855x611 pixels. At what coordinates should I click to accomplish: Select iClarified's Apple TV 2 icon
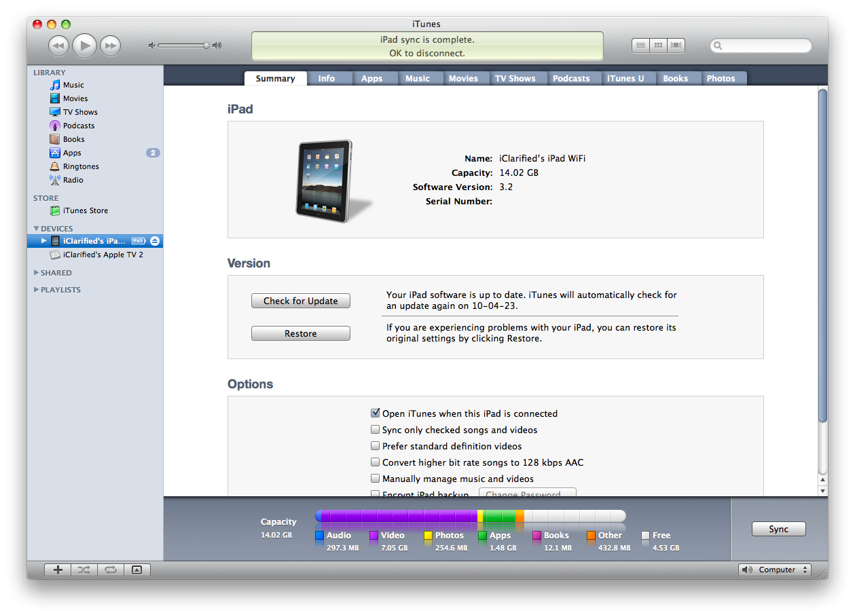point(55,255)
